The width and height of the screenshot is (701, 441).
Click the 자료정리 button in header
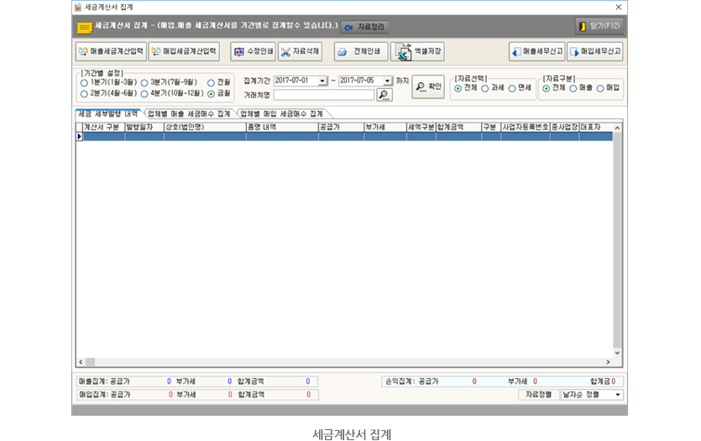pos(364,27)
